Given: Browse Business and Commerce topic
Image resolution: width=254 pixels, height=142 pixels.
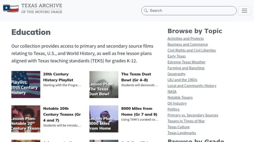Looking at the screenshot, I should click(188, 44).
